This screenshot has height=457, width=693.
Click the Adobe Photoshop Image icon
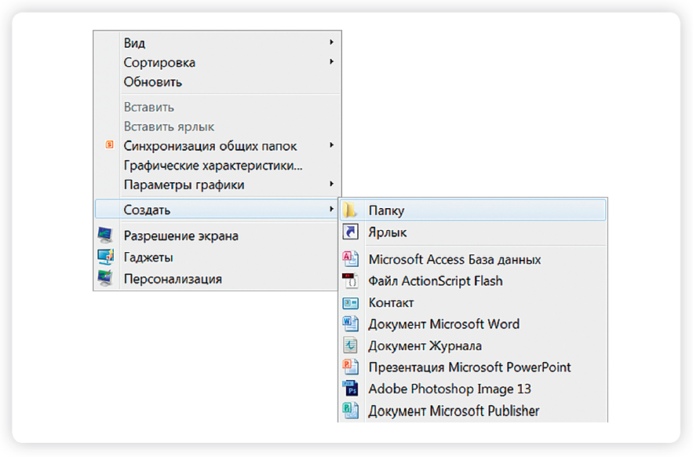[350, 389]
